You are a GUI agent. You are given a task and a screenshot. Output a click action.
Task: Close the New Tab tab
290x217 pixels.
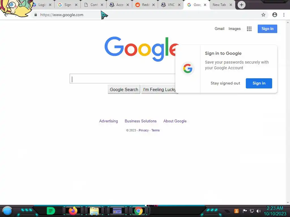231,5
